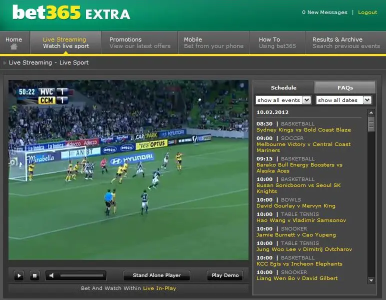Select the Mobile tab
386x300 pixels.
[213, 42]
